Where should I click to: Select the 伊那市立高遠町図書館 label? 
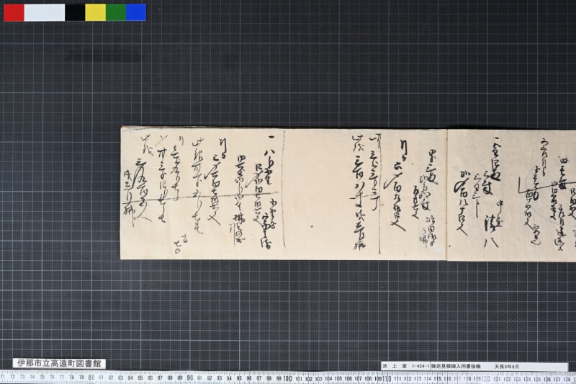59,363
